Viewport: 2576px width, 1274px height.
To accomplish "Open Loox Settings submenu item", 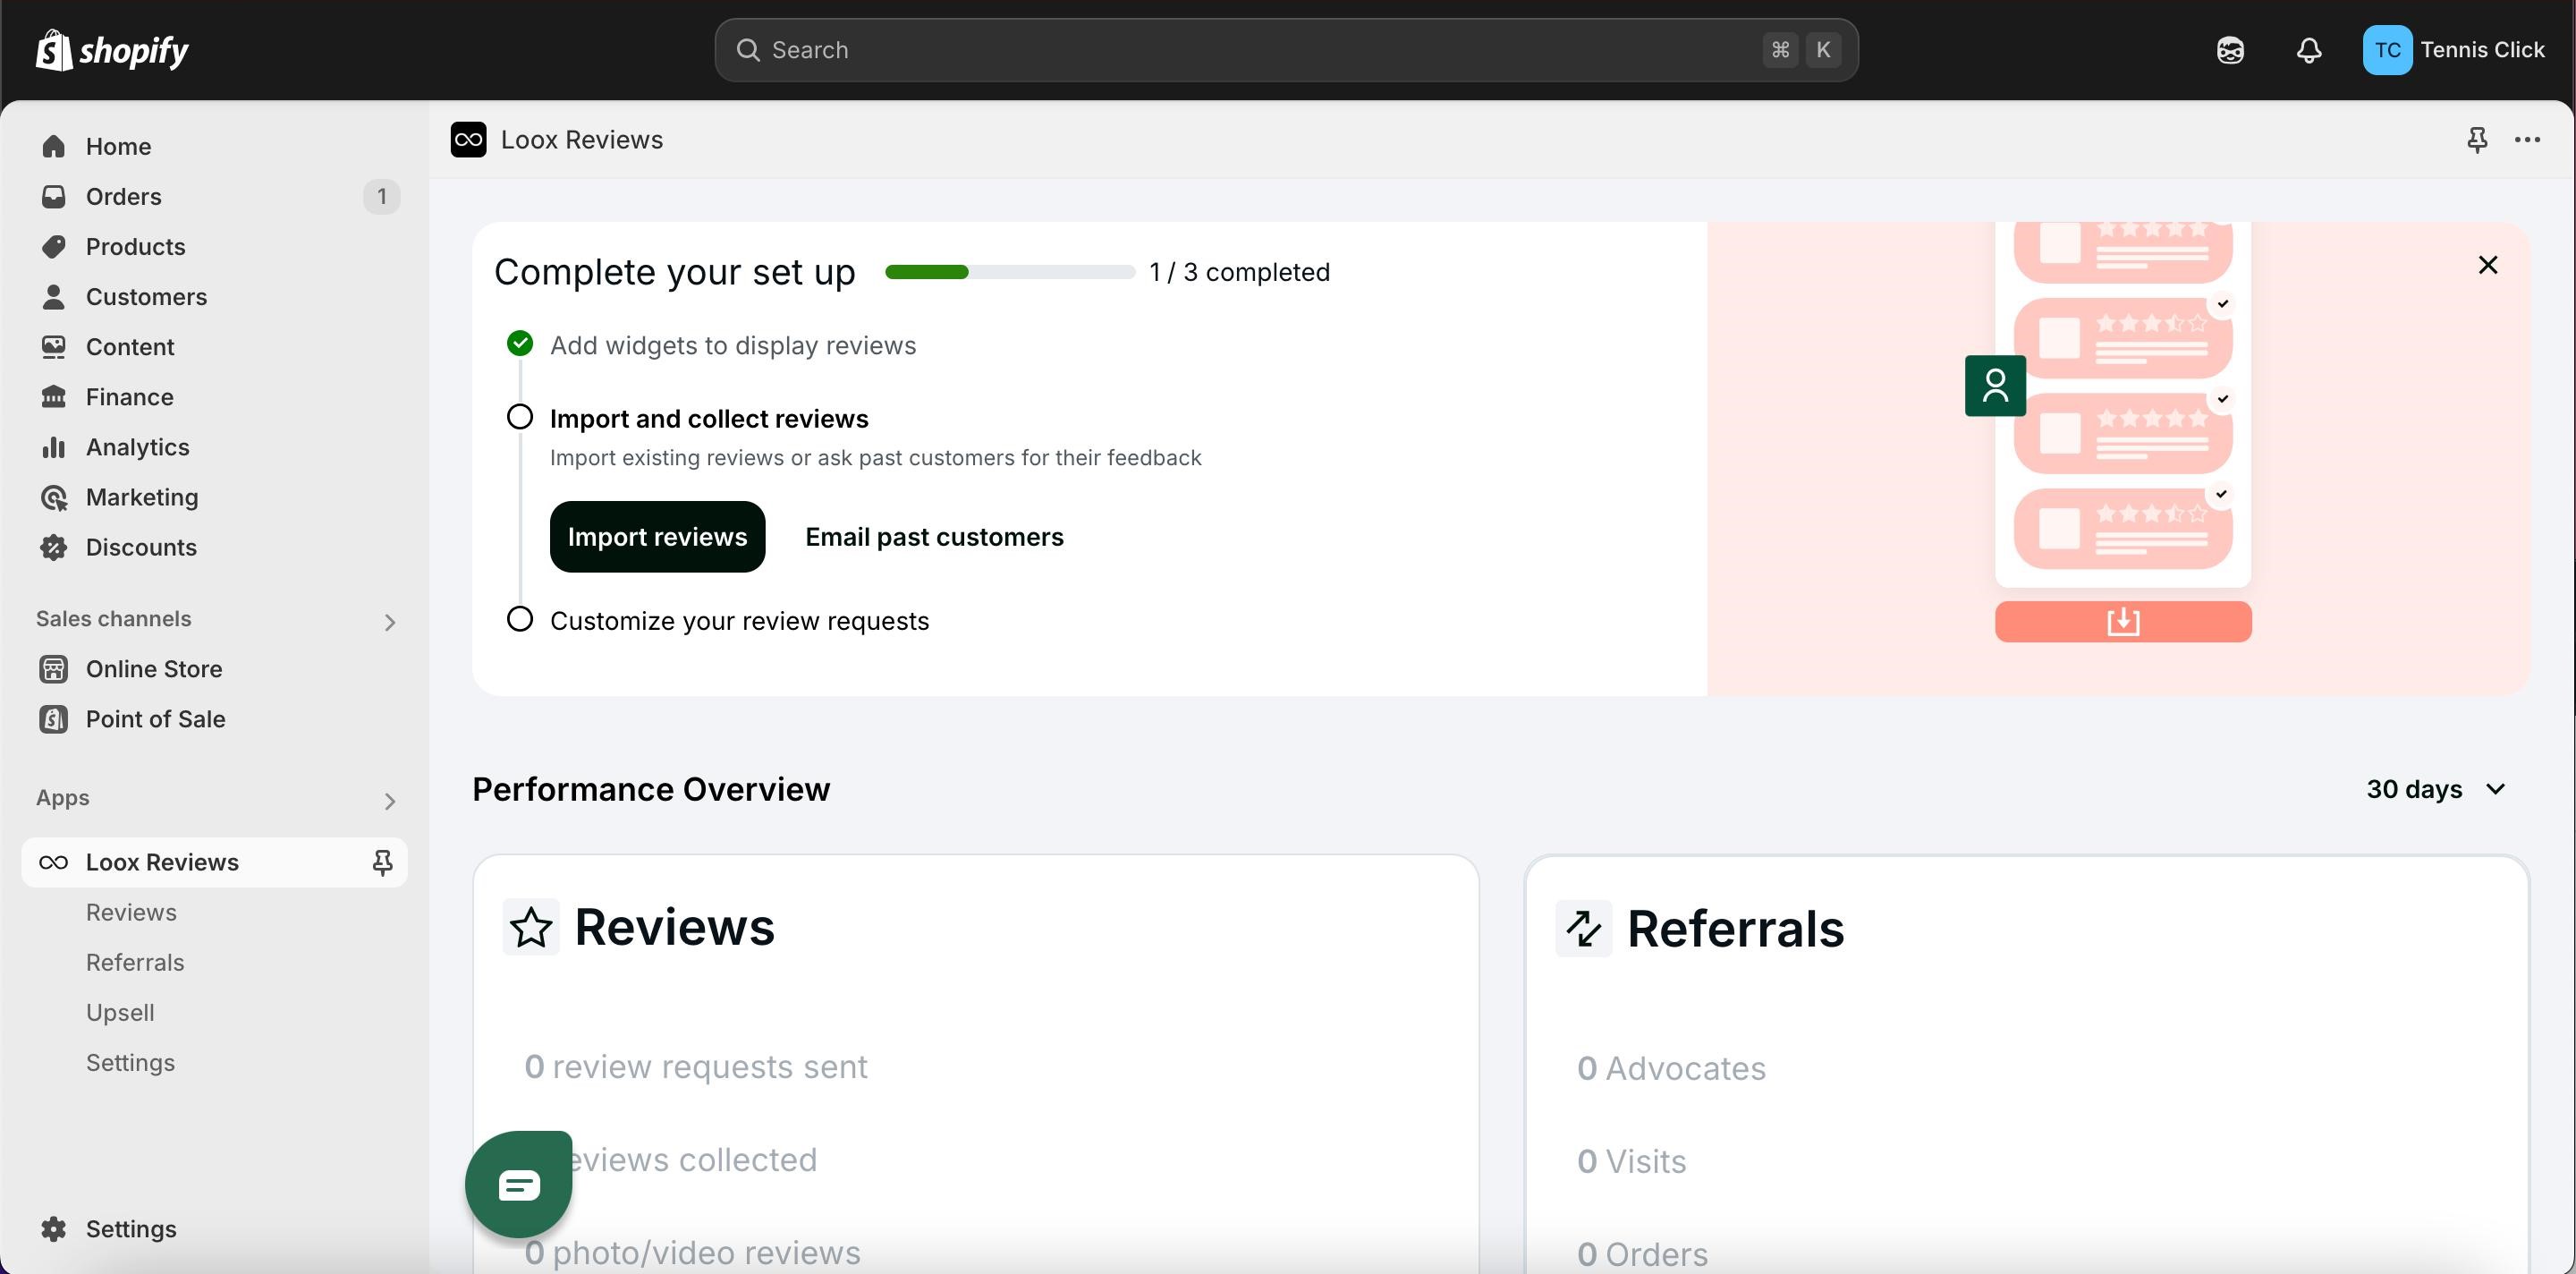I will (x=130, y=1062).
